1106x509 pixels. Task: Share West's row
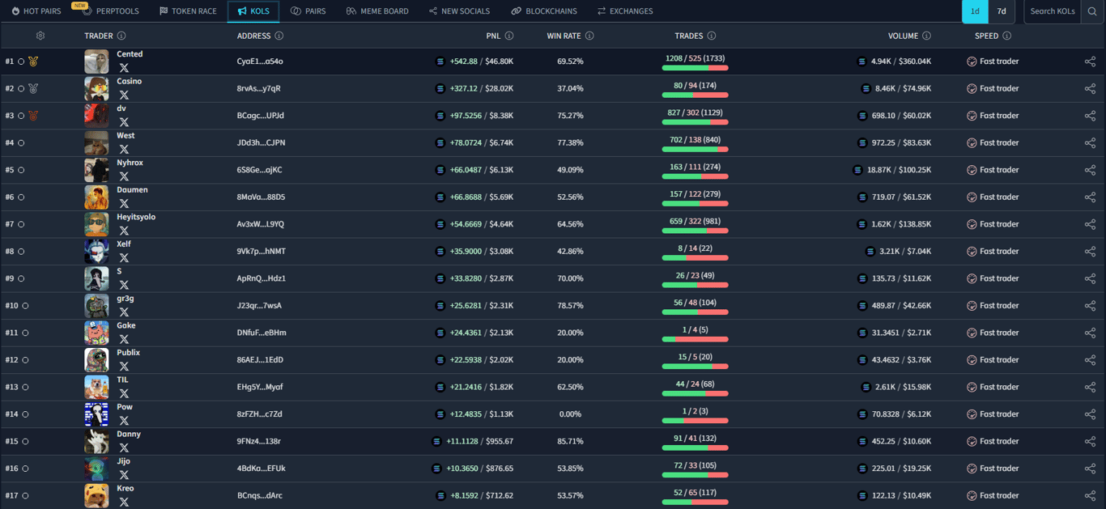(x=1090, y=142)
